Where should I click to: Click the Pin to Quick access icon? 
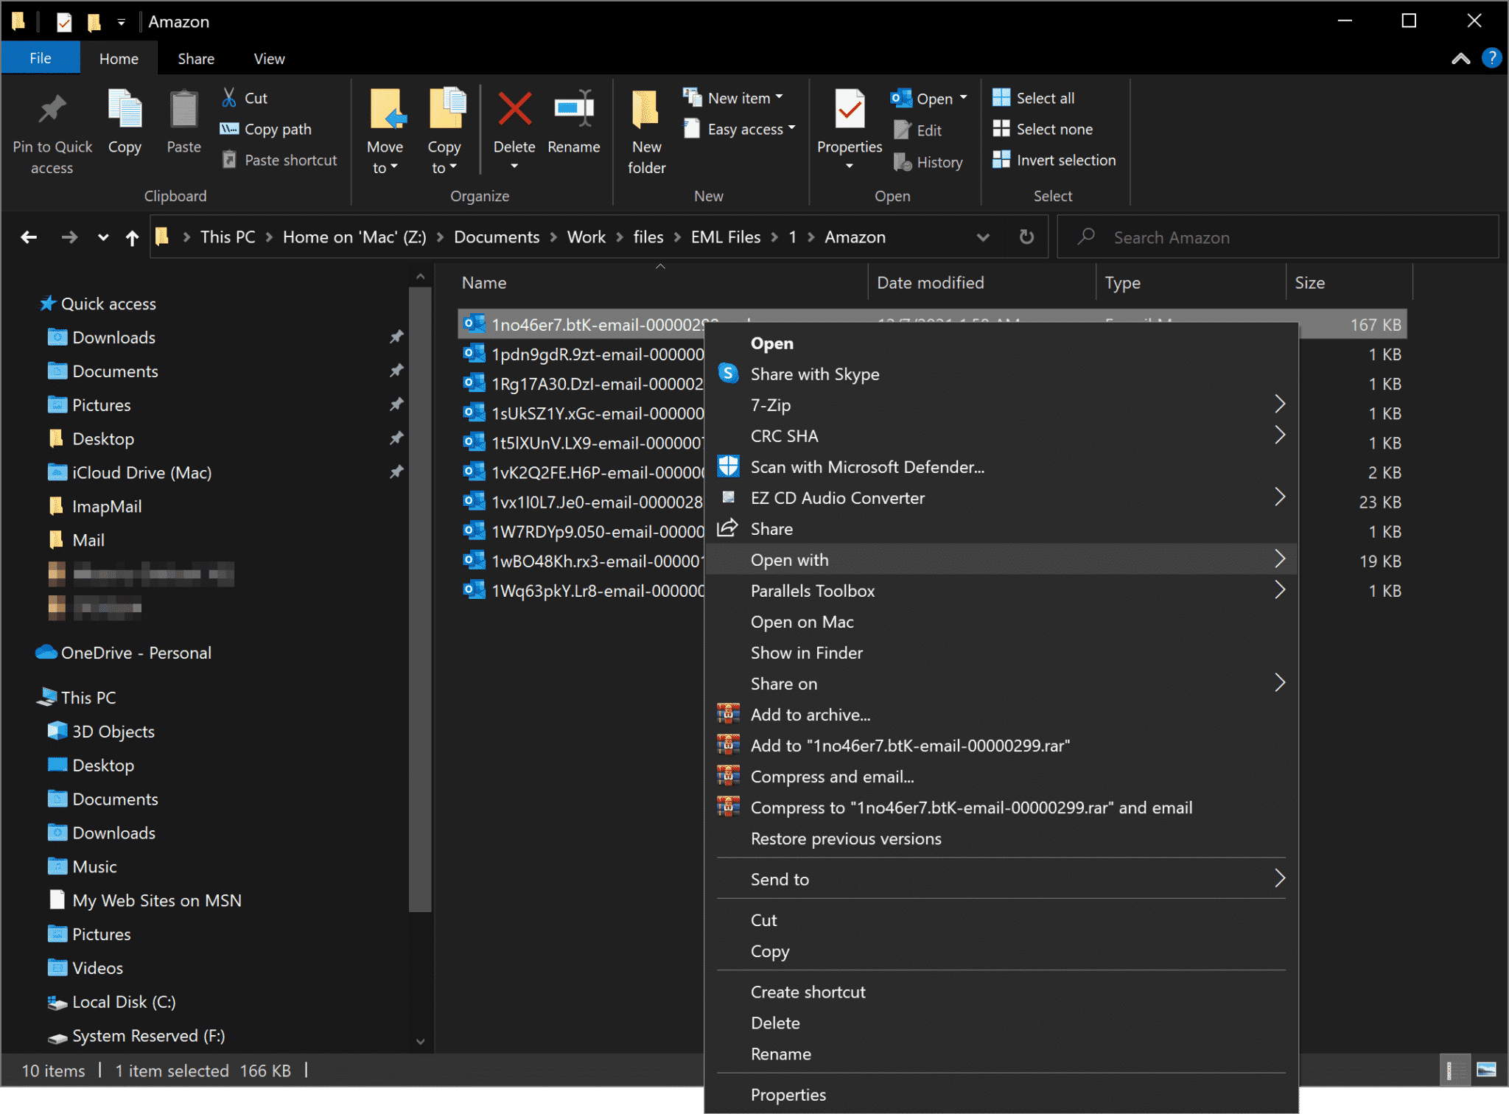point(52,111)
